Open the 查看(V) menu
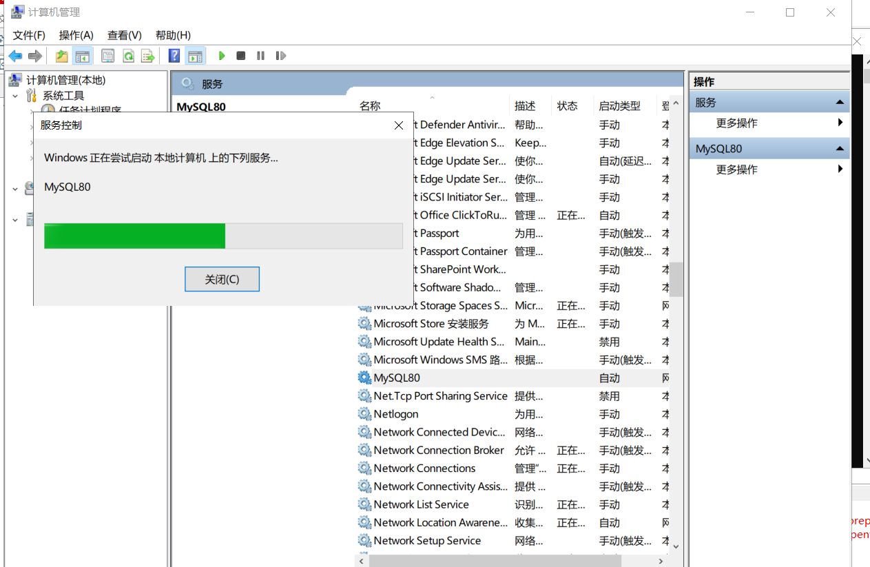The image size is (870, 567). click(124, 35)
